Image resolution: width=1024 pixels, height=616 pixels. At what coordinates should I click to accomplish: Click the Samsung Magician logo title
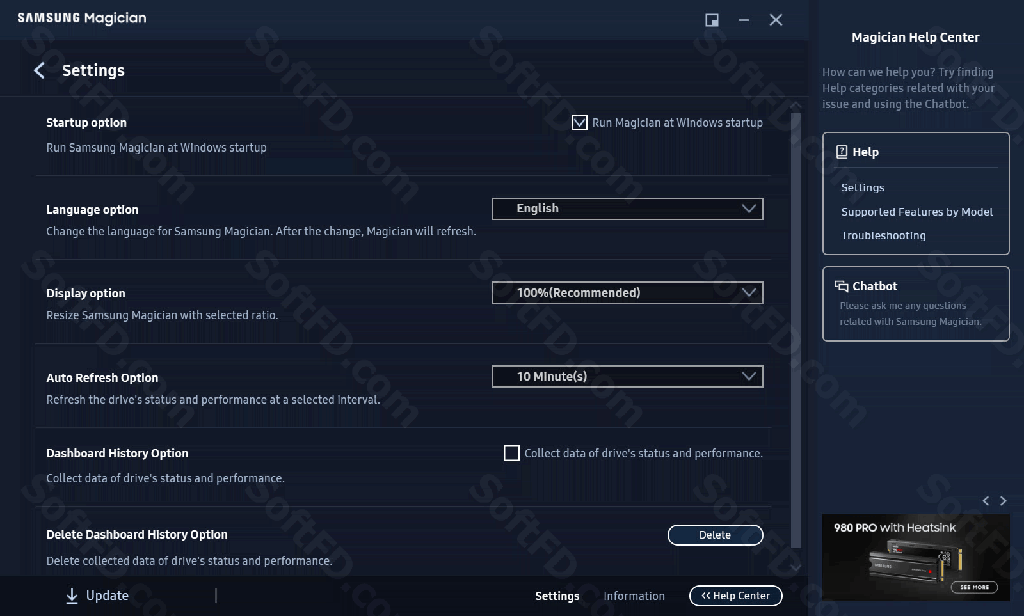82,18
